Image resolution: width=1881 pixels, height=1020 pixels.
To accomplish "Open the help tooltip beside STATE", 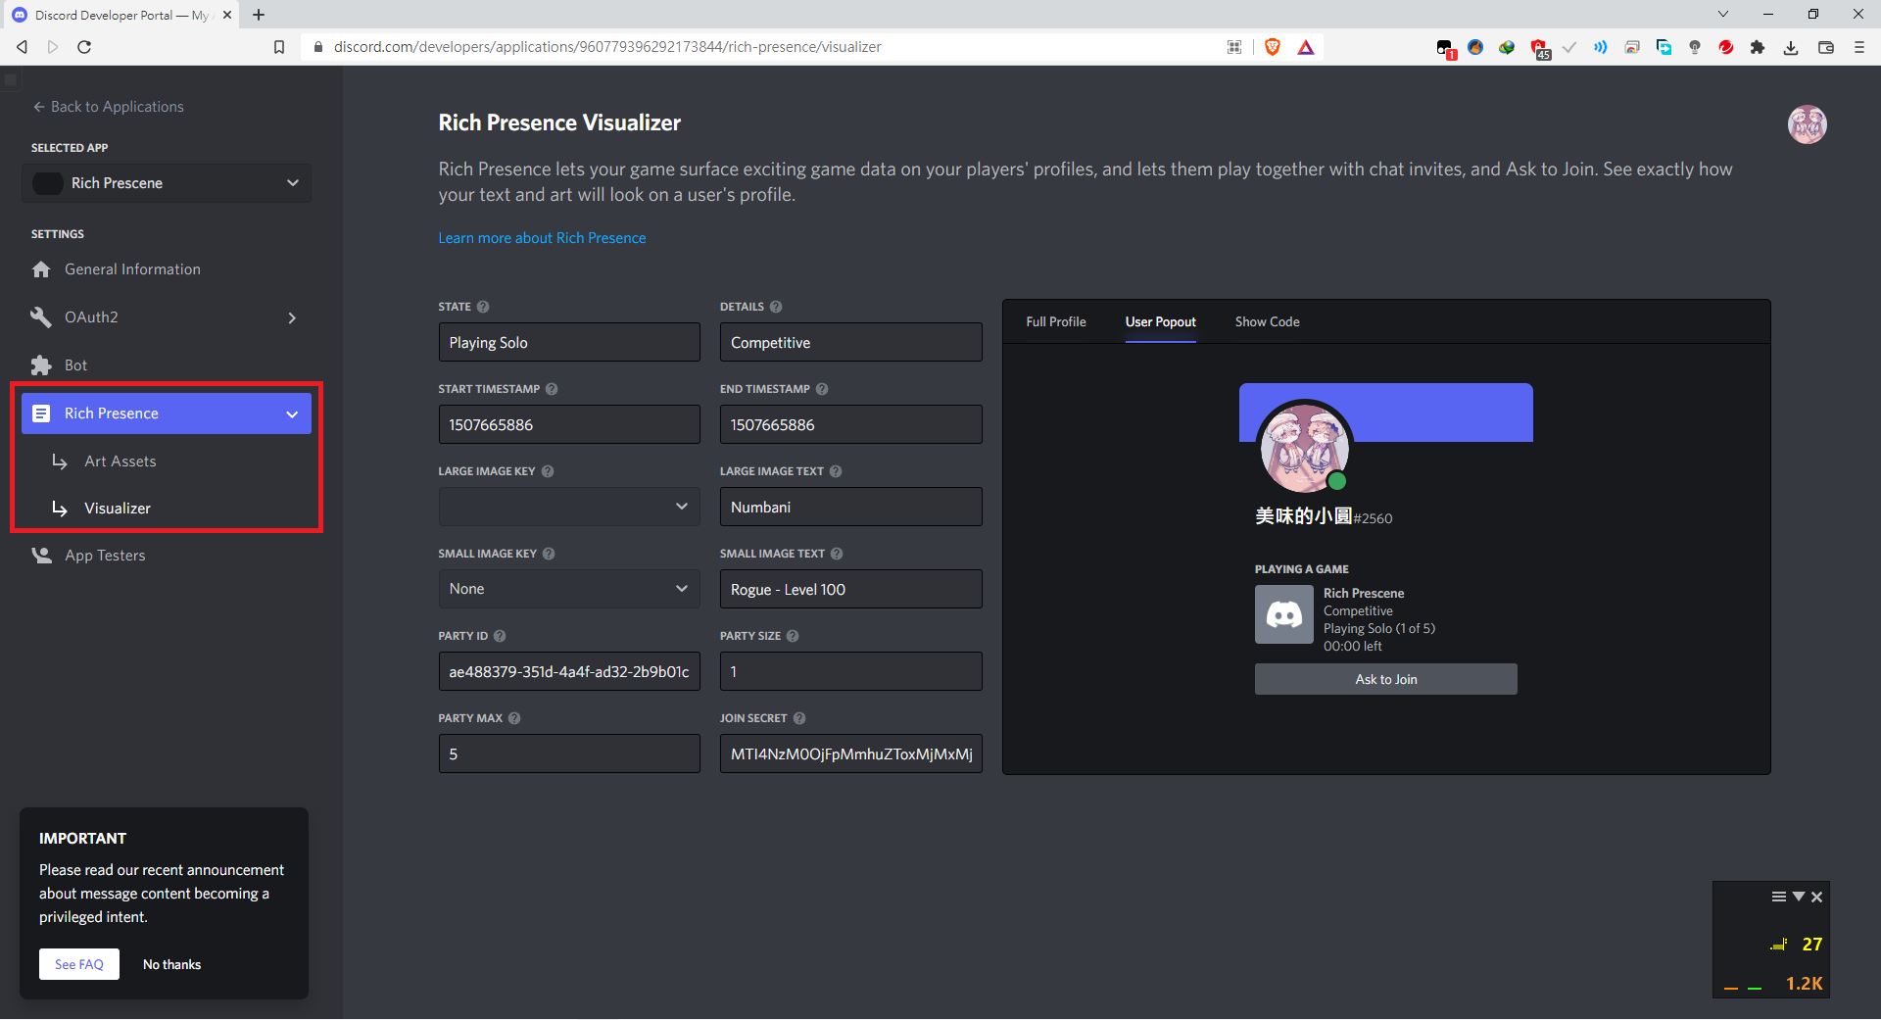I will [x=481, y=307].
